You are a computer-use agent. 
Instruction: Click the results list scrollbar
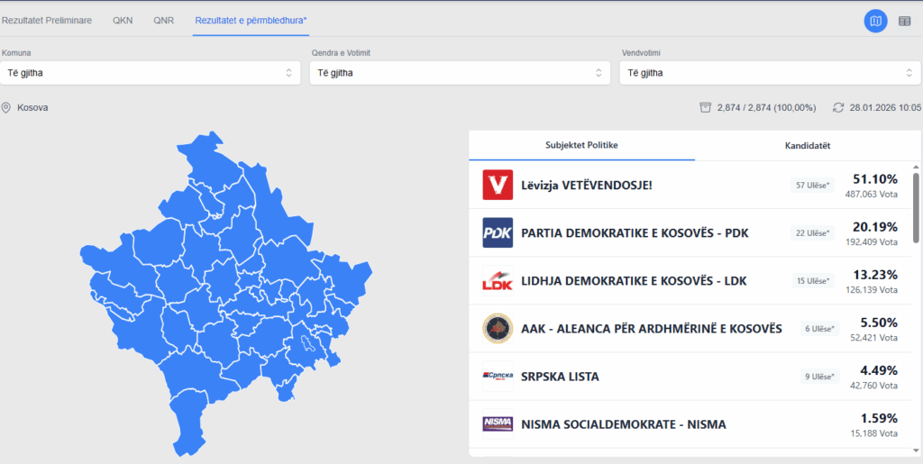(916, 207)
